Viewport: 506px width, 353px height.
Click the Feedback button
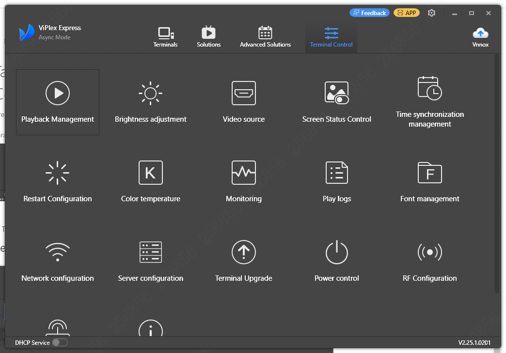(369, 12)
